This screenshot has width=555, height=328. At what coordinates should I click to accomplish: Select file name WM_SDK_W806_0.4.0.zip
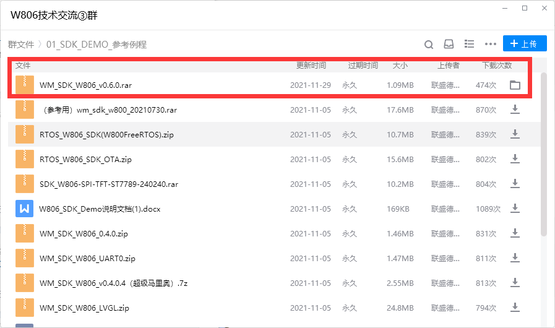84,234
